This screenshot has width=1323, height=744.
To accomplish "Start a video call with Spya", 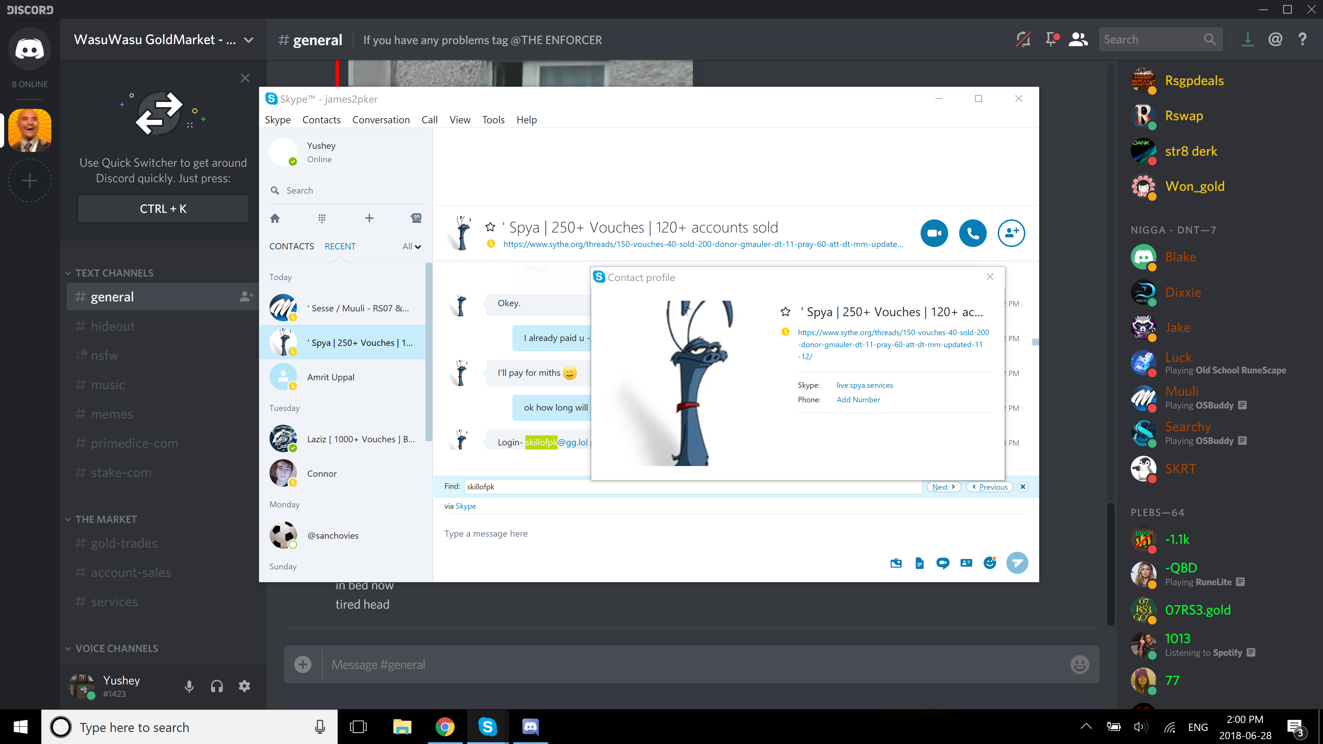I will pos(934,233).
